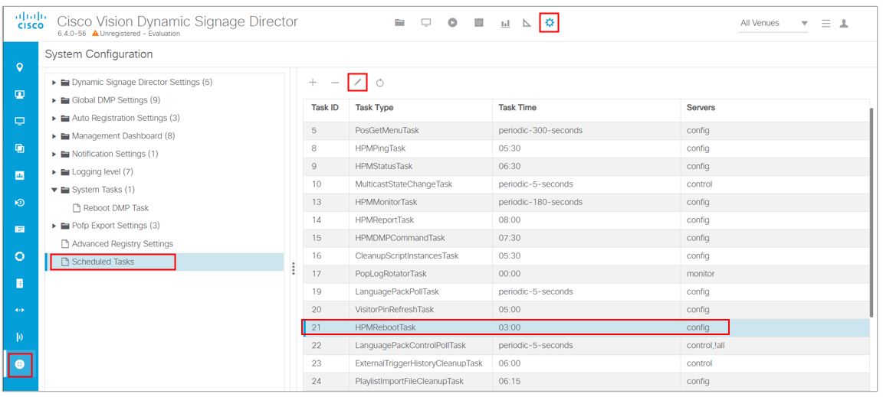Select the PosGetMenuTask row
This screenshot has width=883, height=397.
pos(586,131)
